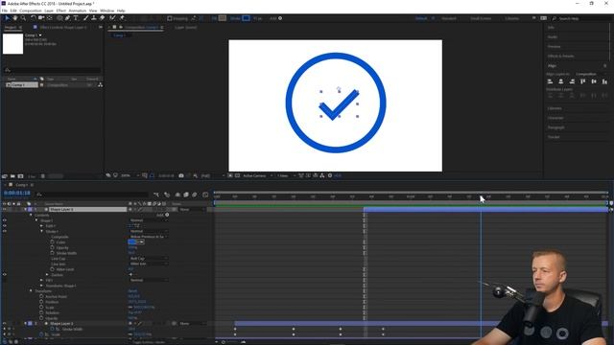Toggle the Position property stopwatch
614x345 pixels.
click(x=41, y=302)
